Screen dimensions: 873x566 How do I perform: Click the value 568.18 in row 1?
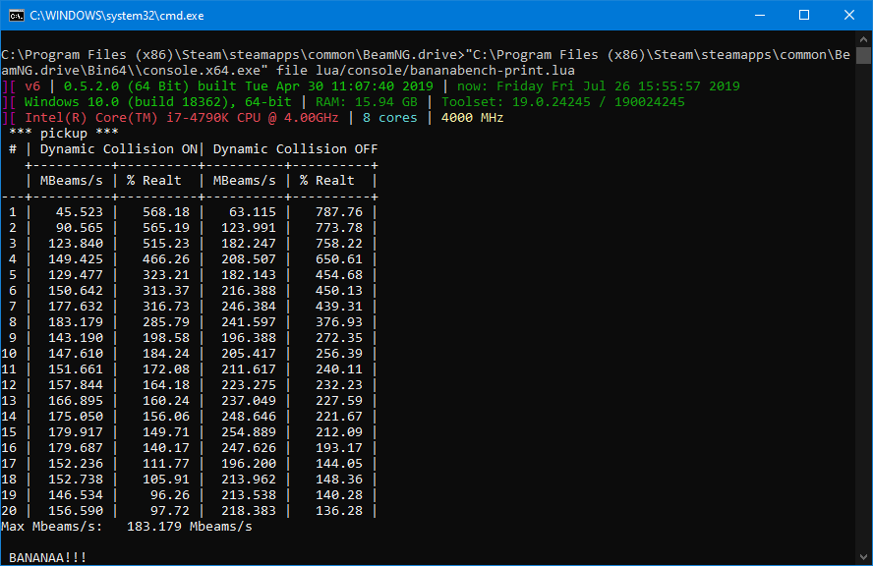[x=166, y=212]
